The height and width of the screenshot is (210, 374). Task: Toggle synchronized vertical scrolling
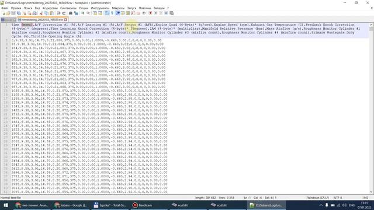coord(95,13)
